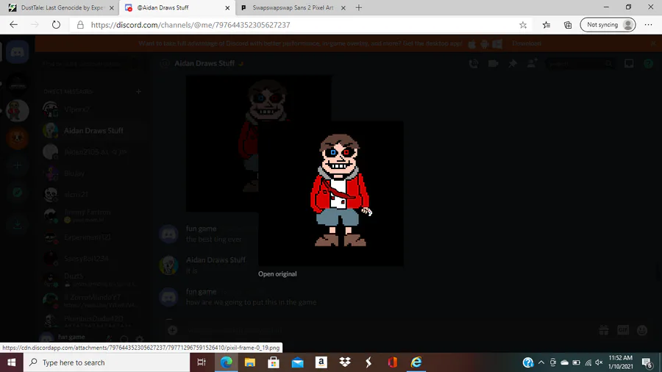This screenshot has height=372, width=662.
Task: Show hidden system tray icons
Action: 541,362
